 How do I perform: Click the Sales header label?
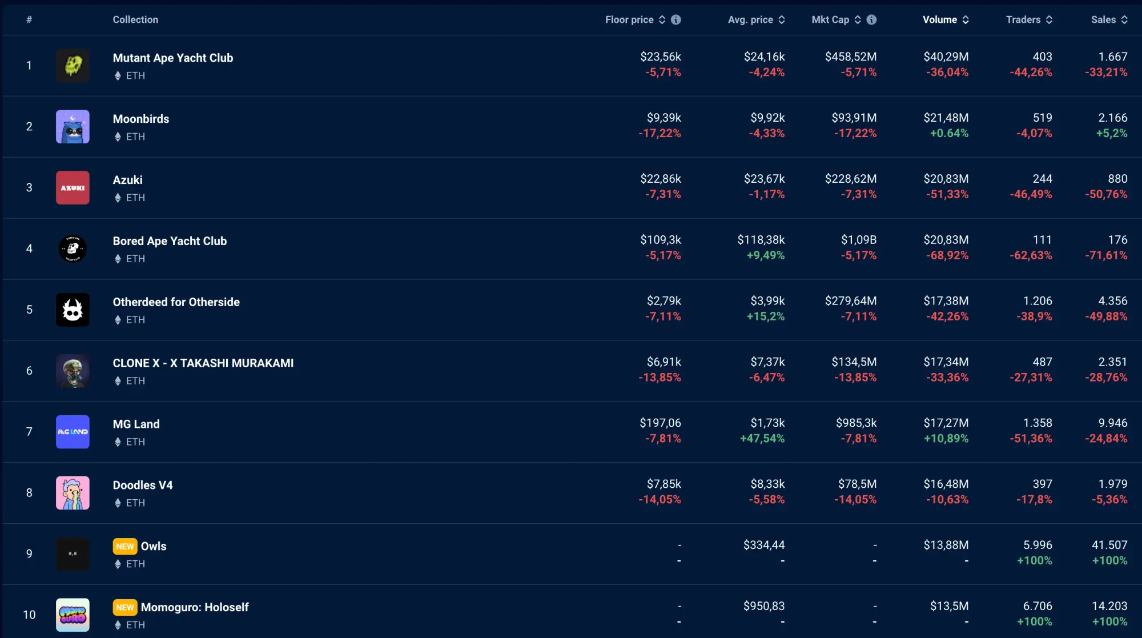click(1103, 19)
